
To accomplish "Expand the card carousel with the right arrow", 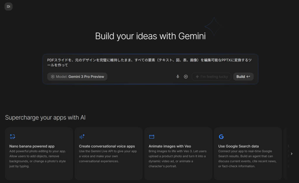I will [291, 153].
